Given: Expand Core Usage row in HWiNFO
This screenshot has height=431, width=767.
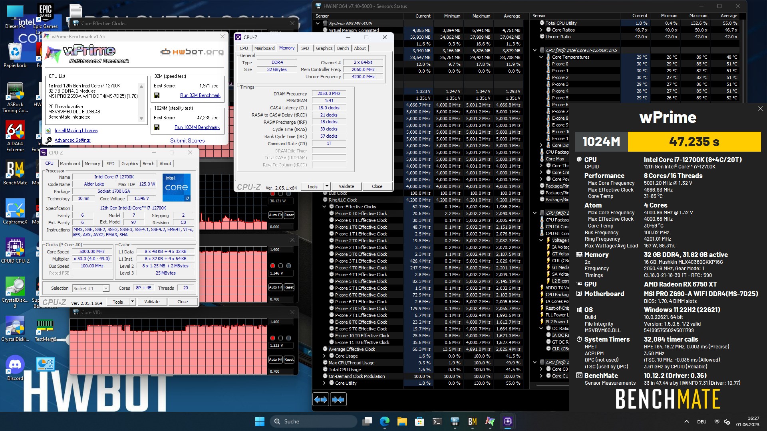Looking at the screenshot, I should pyautogui.click(x=324, y=356).
